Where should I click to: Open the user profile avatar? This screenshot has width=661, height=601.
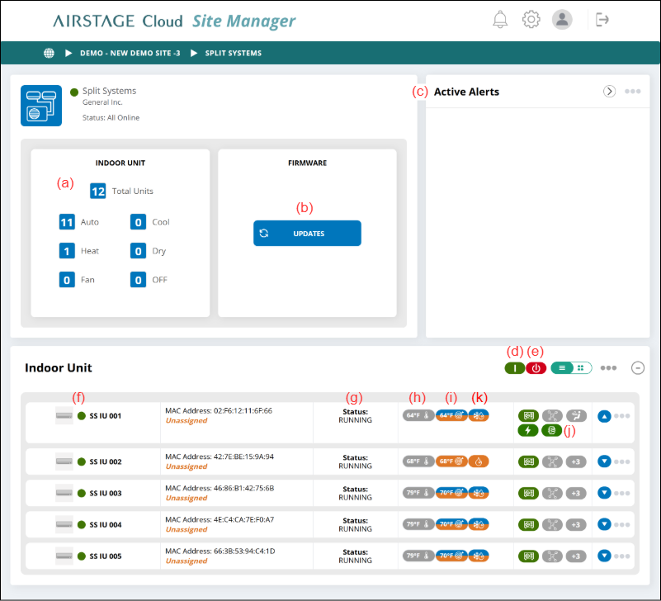[x=562, y=20]
